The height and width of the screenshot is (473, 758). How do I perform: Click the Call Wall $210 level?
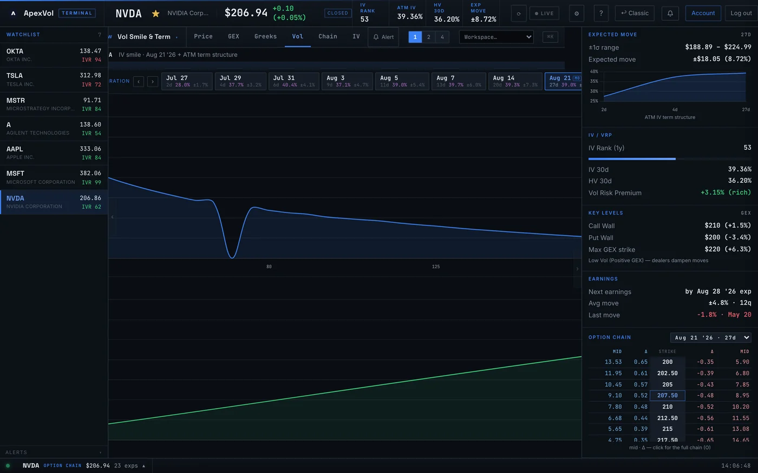[x=670, y=226]
